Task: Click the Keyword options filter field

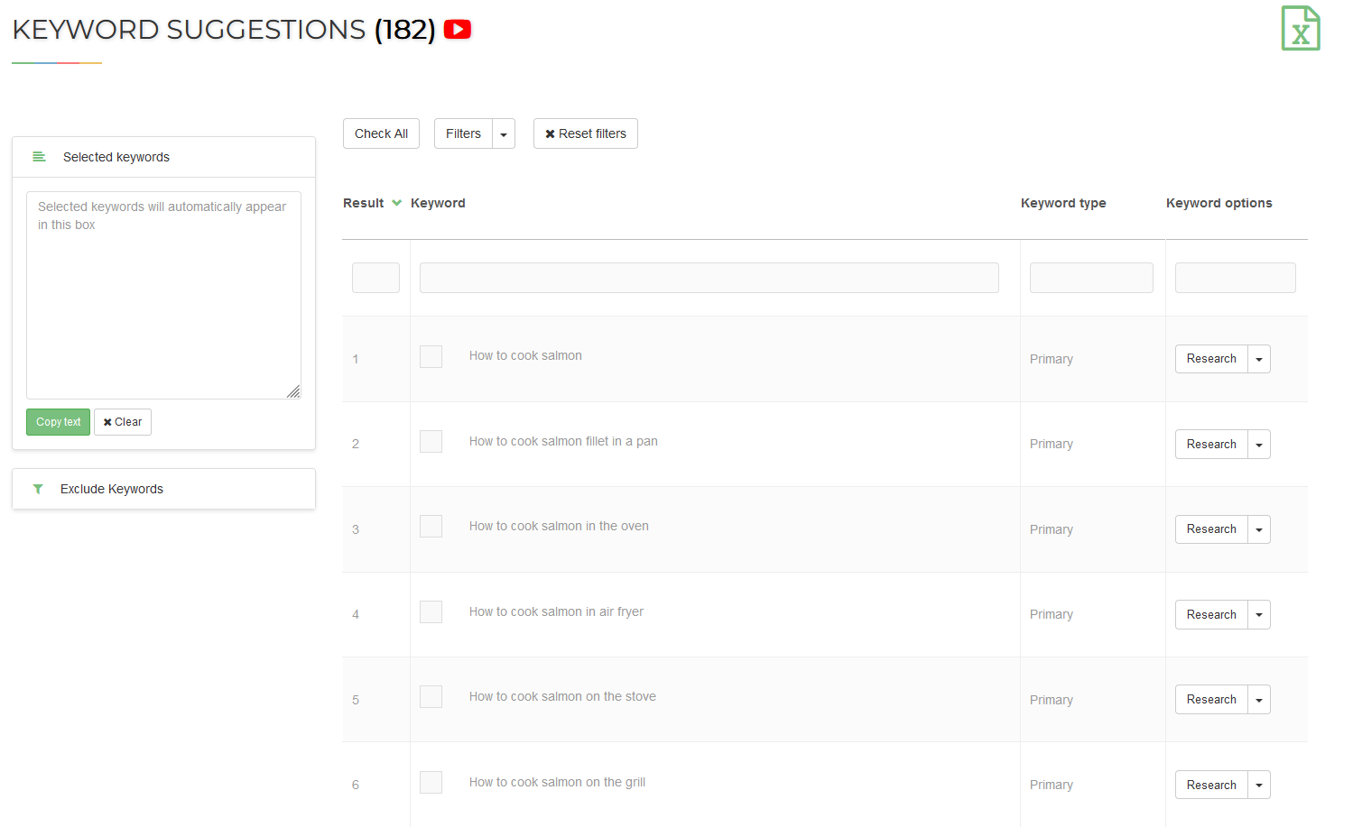Action: tap(1236, 278)
